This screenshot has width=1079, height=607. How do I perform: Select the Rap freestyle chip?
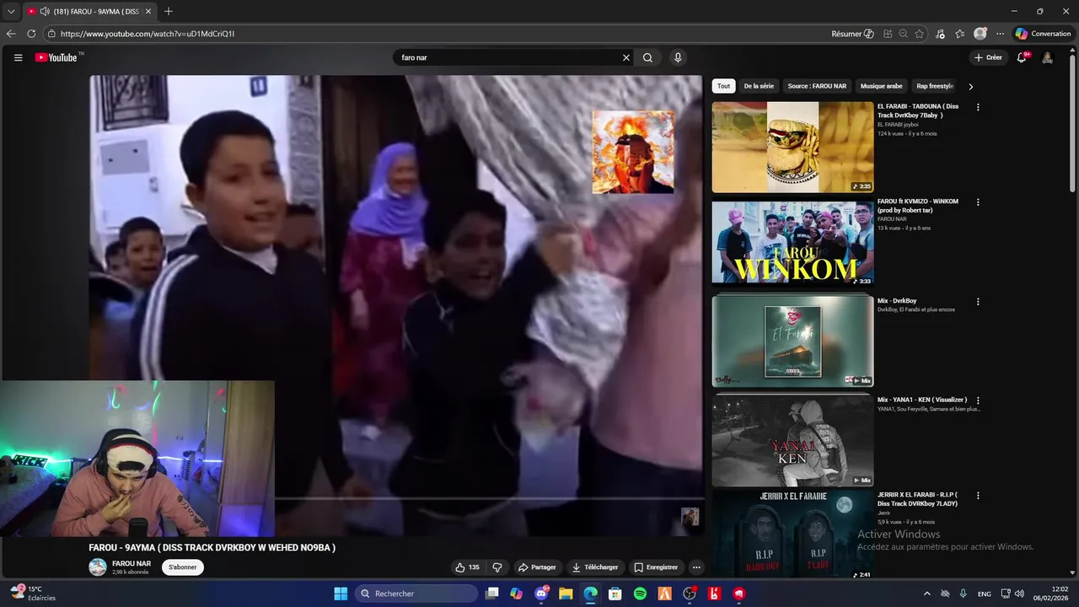[x=935, y=86]
